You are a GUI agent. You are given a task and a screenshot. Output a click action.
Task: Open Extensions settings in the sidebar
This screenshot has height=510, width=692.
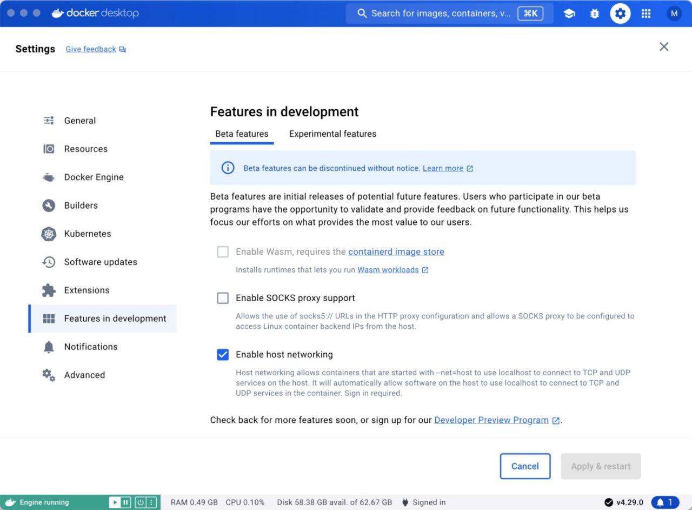[x=87, y=290]
